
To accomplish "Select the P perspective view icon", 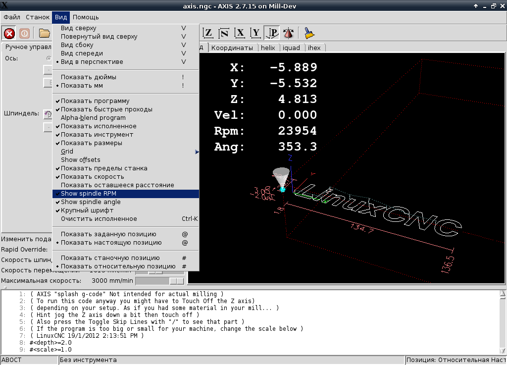I will point(272,33).
